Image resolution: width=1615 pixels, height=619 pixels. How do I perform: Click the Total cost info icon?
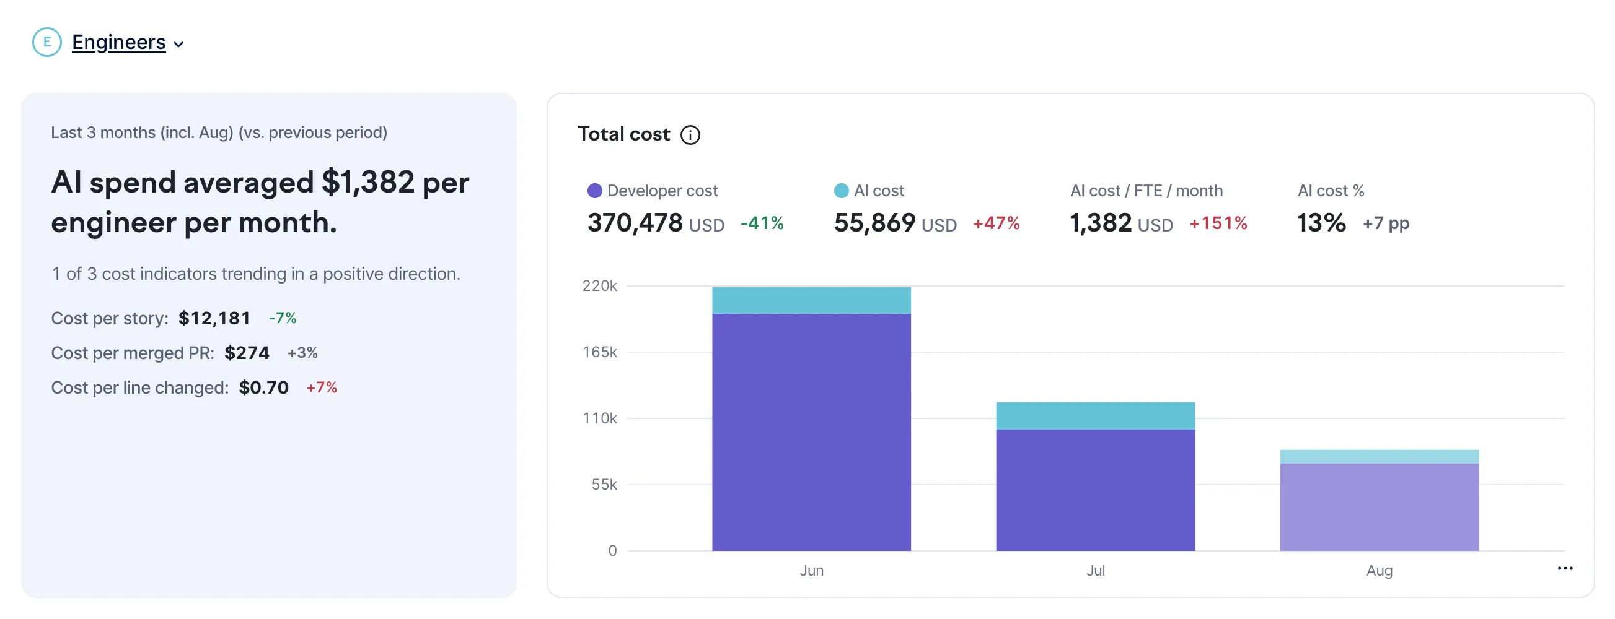[690, 135]
